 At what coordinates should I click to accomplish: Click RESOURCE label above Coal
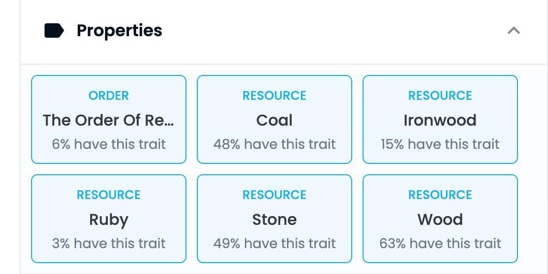(x=275, y=95)
